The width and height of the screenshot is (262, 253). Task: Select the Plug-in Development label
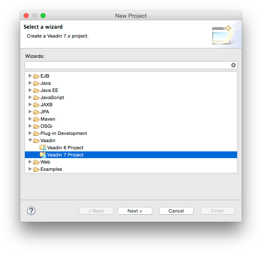64,133
